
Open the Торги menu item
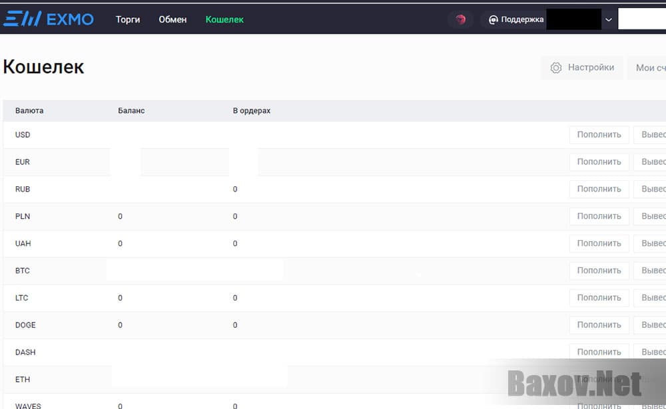128,19
